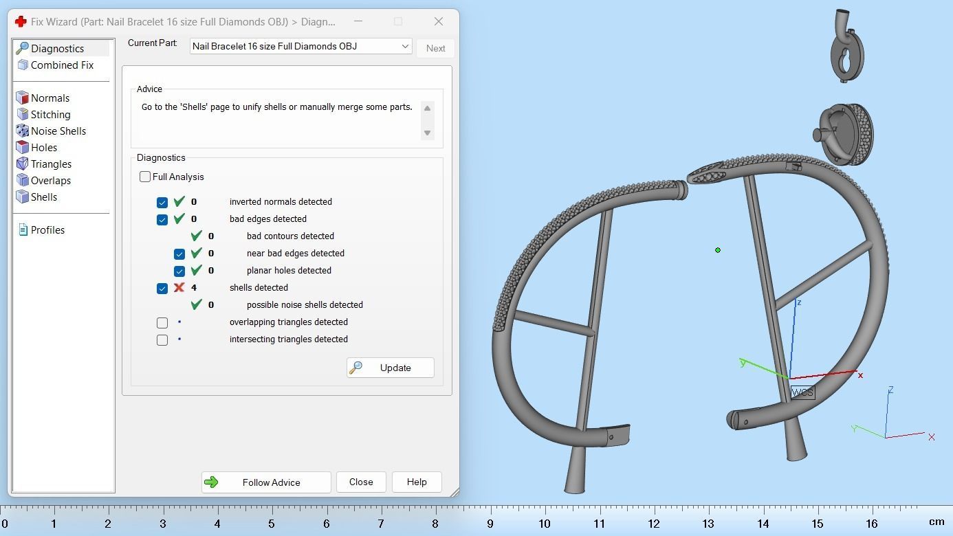Click the Stitching icon
Viewport: 953px width, 536px height.
pyautogui.click(x=22, y=115)
